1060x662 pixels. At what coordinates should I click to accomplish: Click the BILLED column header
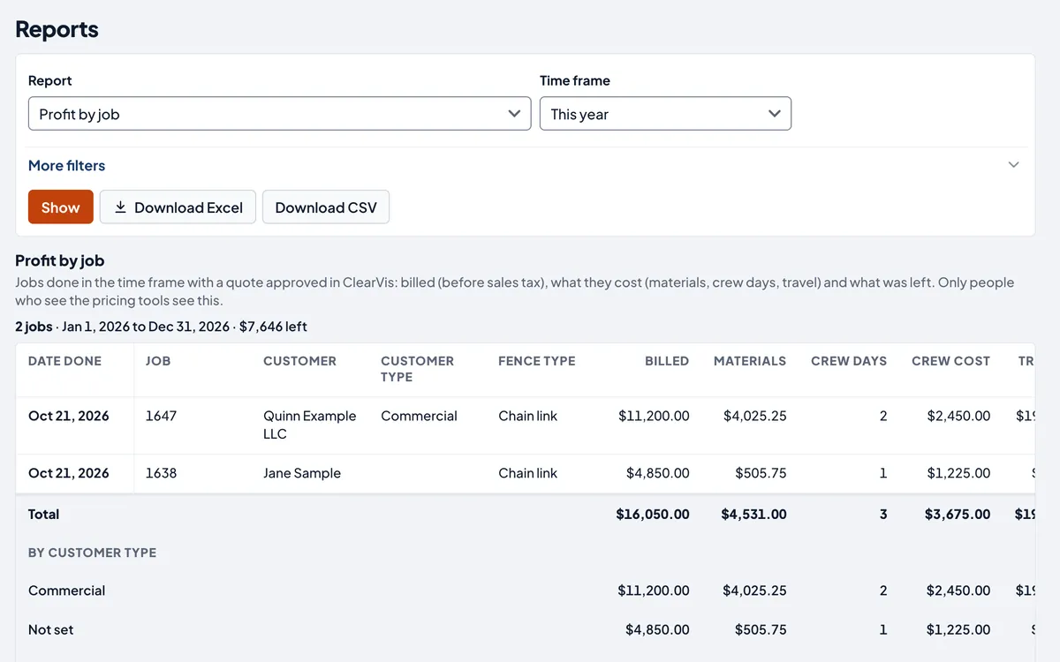667,361
